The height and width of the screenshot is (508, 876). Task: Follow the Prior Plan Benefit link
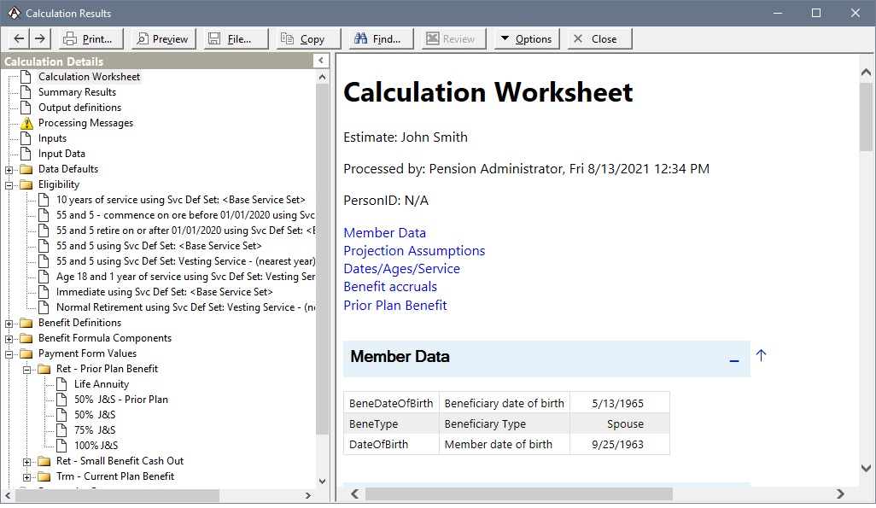pos(394,306)
